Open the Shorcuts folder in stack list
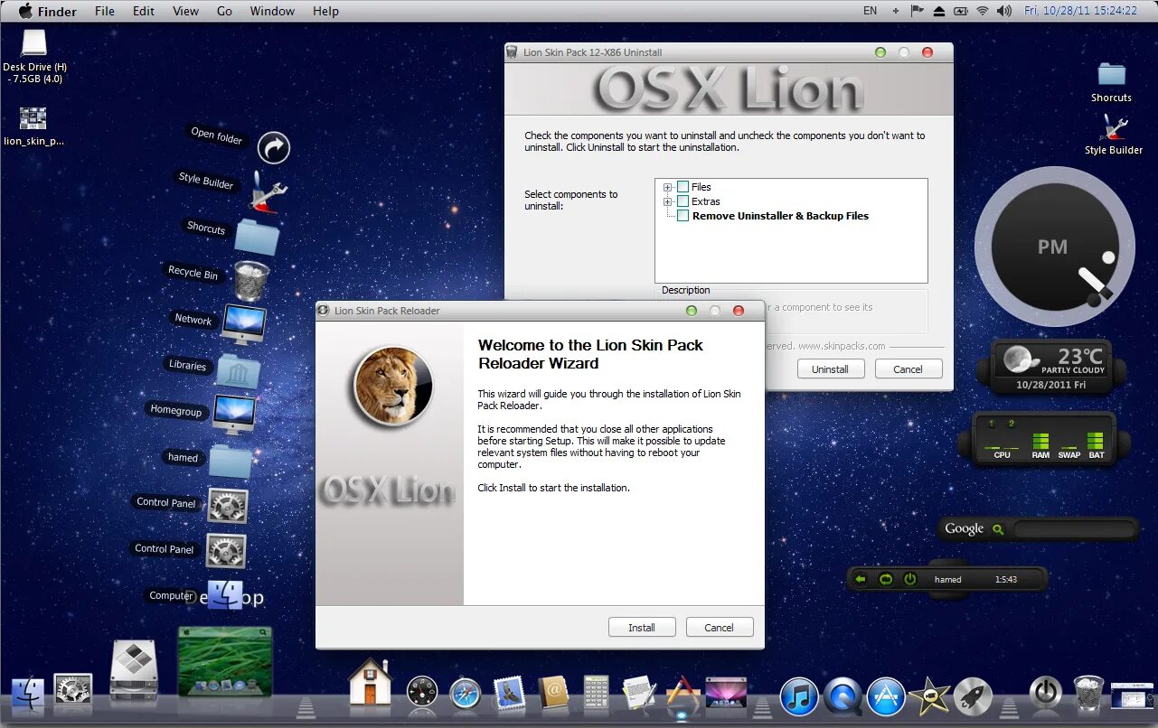This screenshot has height=728, width=1158. tap(257, 236)
